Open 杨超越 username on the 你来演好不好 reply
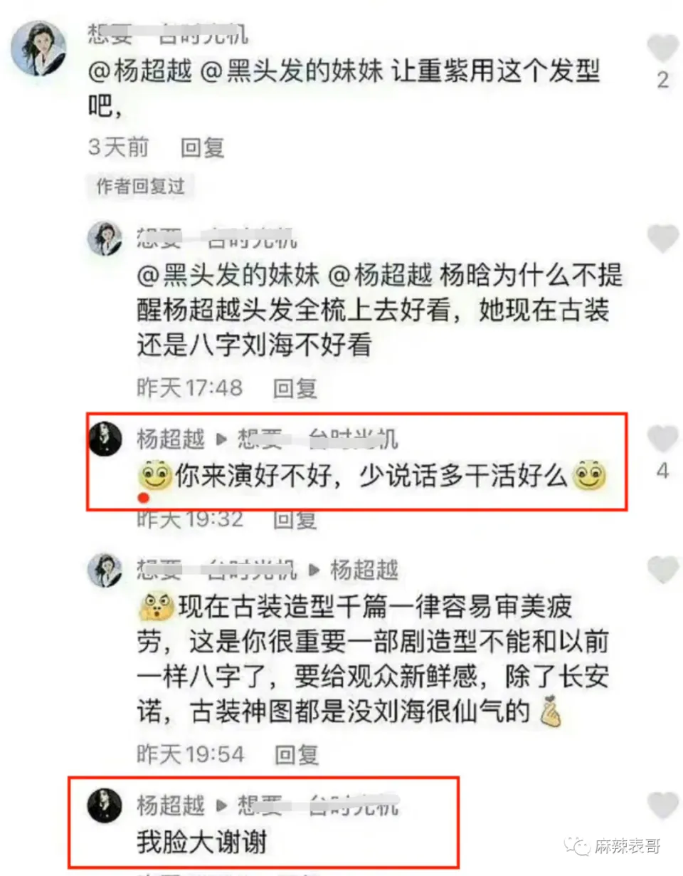Image resolution: width=683 pixels, height=876 pixels. [171, 439]
